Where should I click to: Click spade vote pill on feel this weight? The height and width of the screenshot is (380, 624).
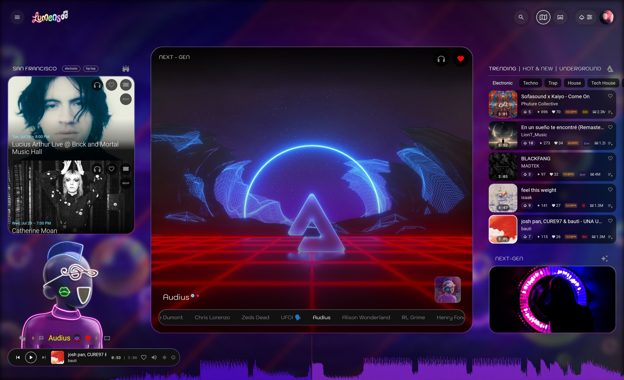click(x=527, y=205)
